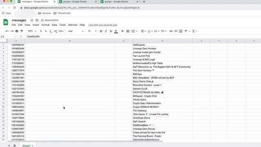The width and height of the screenshot is (261, 147).
Task: Select the Paint format tool
Action: click(22, 31)
